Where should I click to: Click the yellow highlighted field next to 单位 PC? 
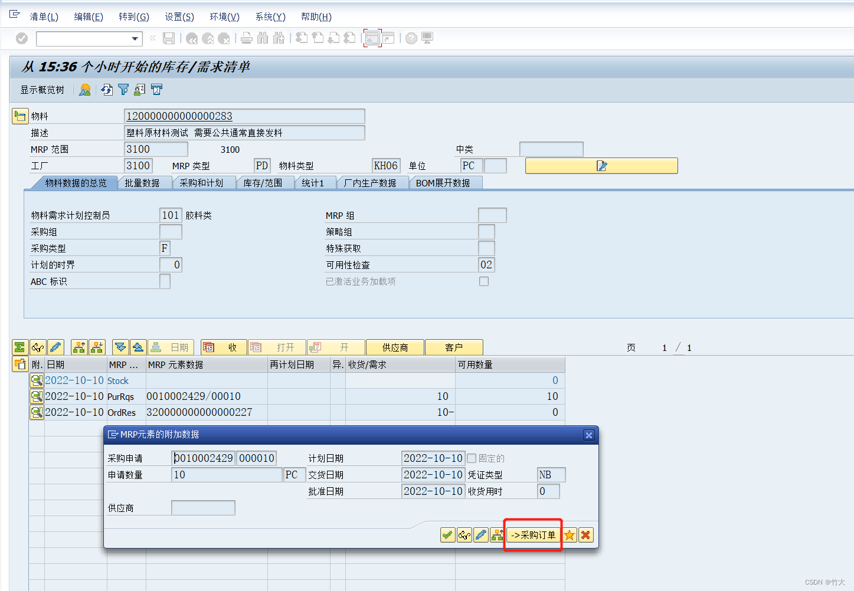601,165
